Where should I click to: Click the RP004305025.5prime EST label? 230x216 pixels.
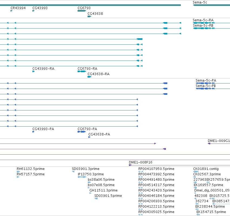tap(156, 212)
